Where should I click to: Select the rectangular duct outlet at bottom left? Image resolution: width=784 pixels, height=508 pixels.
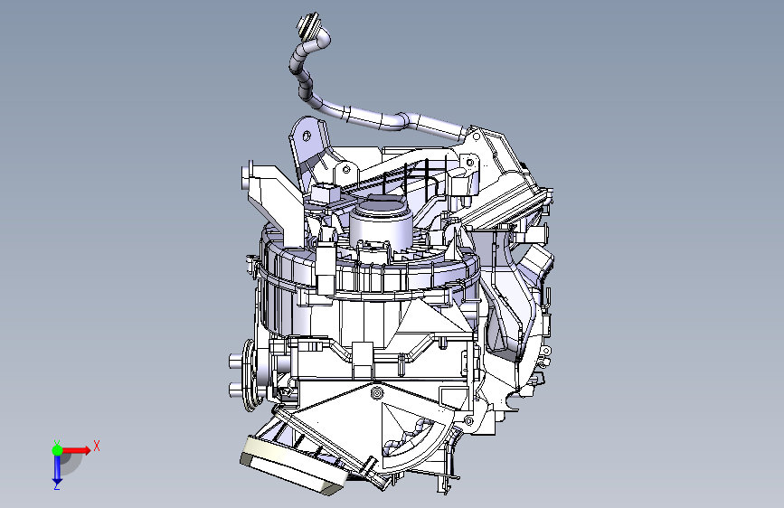[292, 466]
